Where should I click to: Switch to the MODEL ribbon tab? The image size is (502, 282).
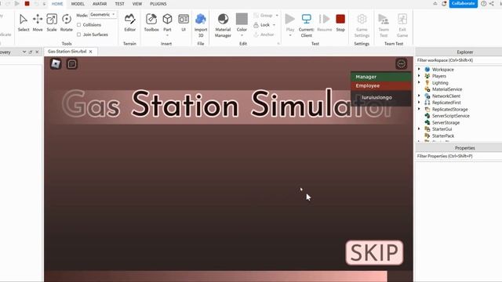(x=78, y=4)
